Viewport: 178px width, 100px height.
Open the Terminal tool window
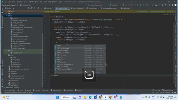pyautogui.click(x=78, y=90)
